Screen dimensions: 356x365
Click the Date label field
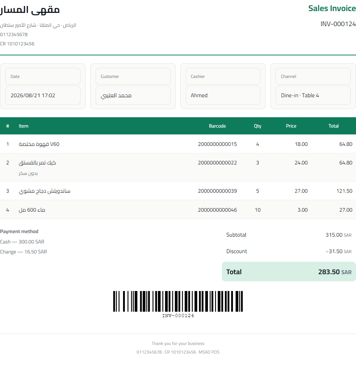point(43,76)
